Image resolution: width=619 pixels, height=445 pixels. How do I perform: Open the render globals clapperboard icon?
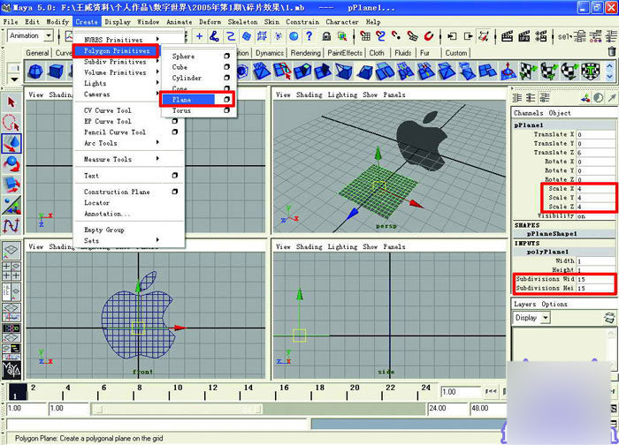point(541,36)
